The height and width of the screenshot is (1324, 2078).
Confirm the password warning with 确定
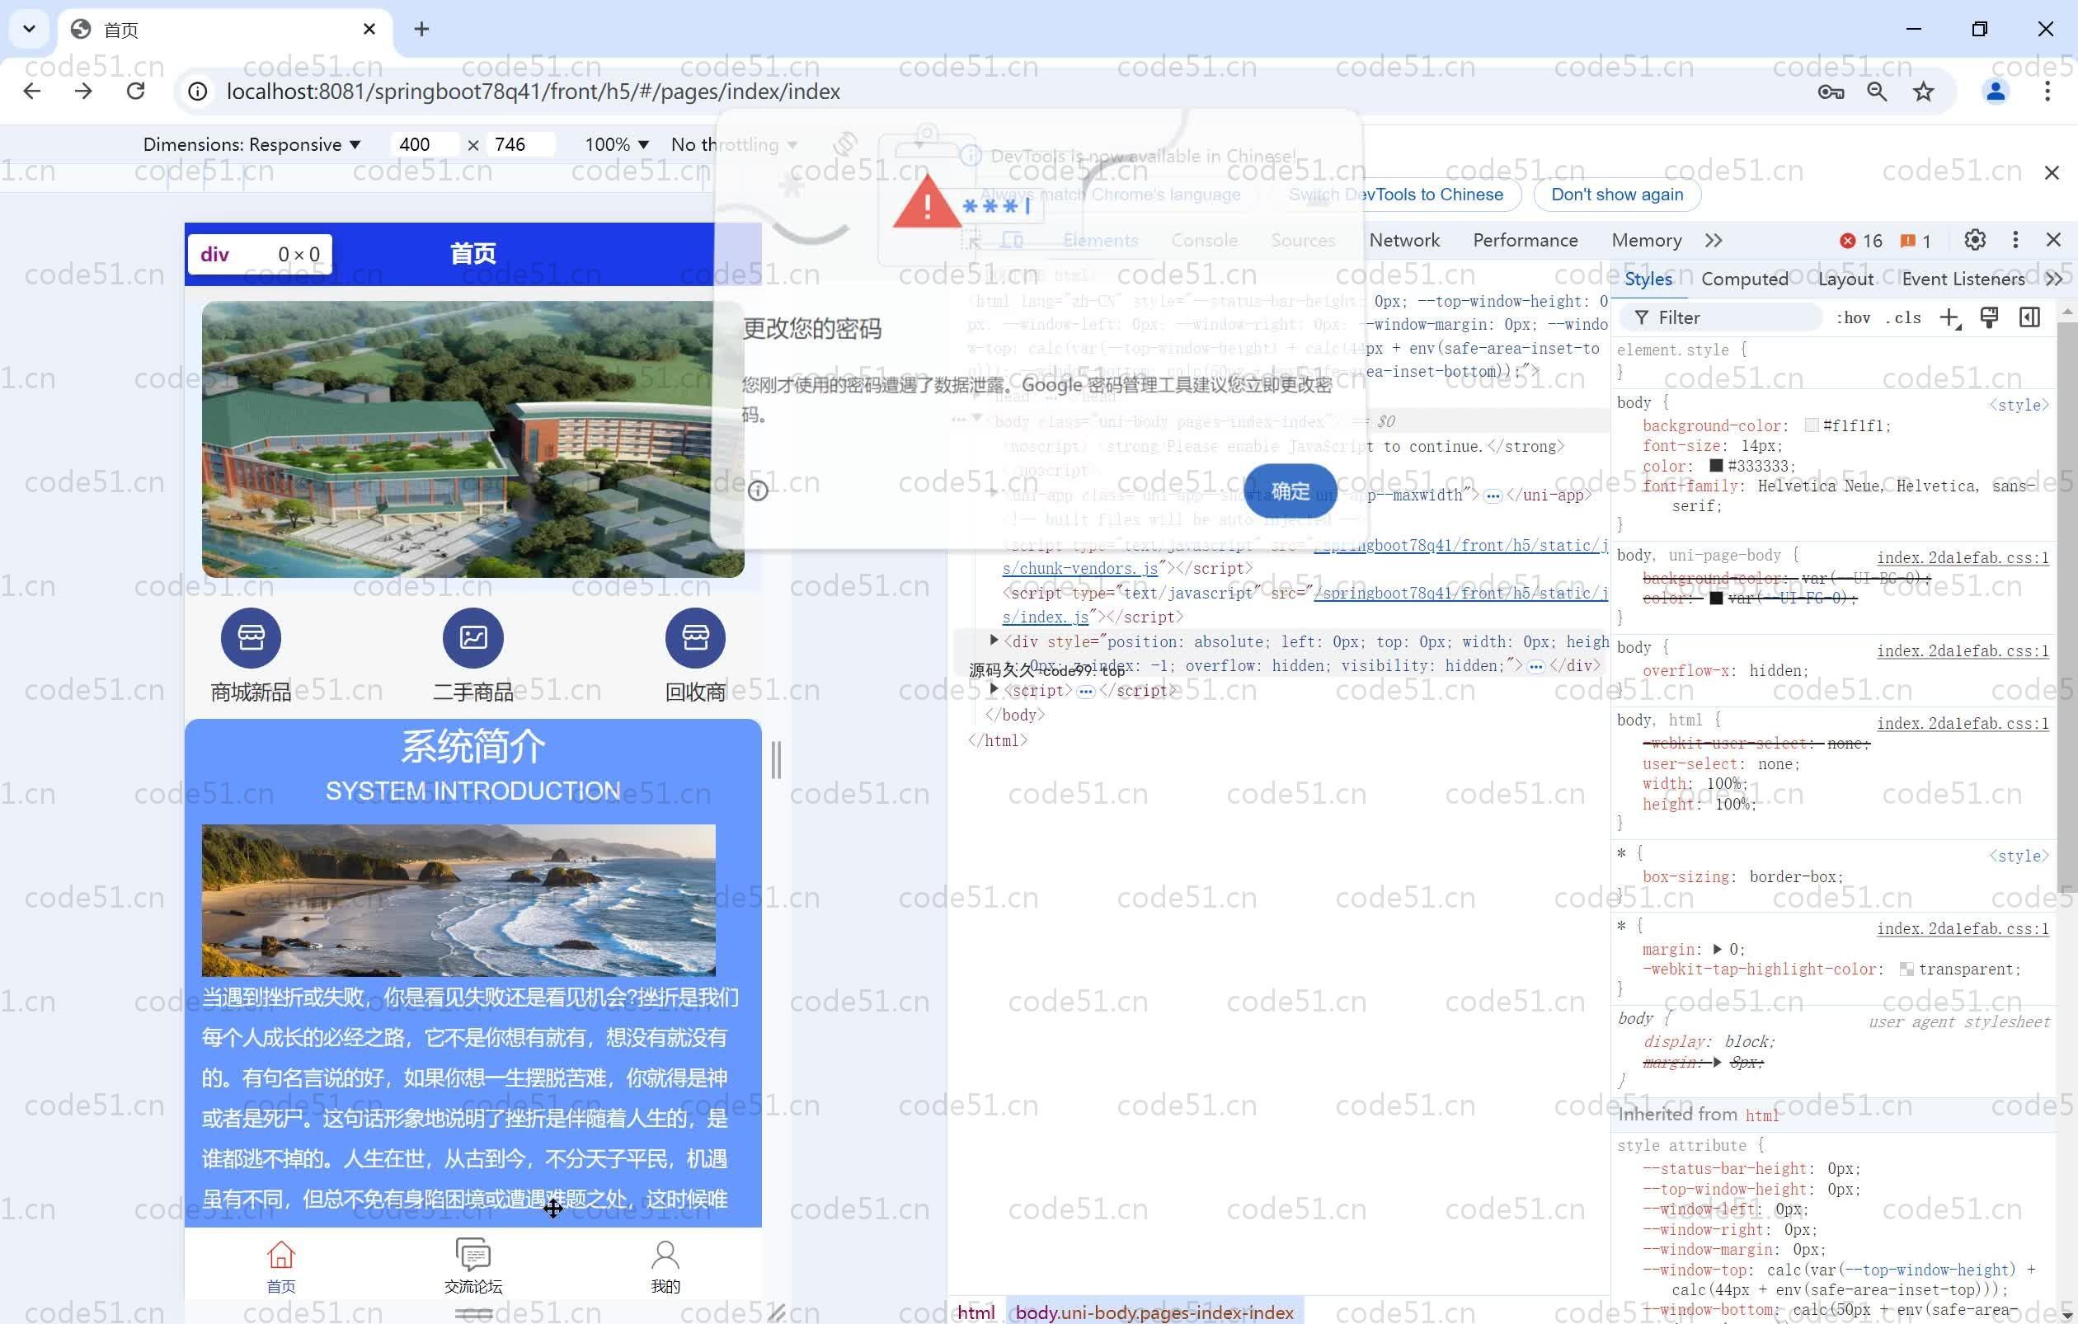click(1291, 491)
